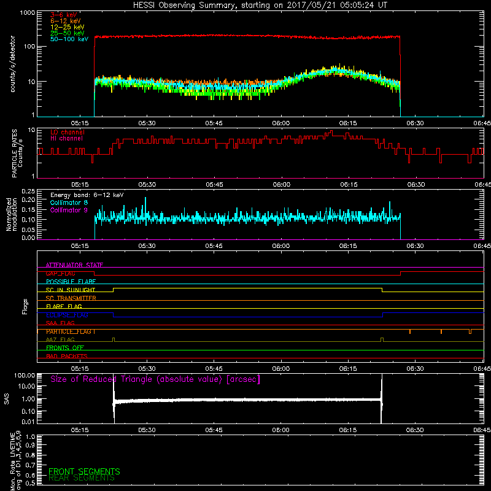
Task: Click the 06:00 tick under the SAS plot
Action: point(281,430)
